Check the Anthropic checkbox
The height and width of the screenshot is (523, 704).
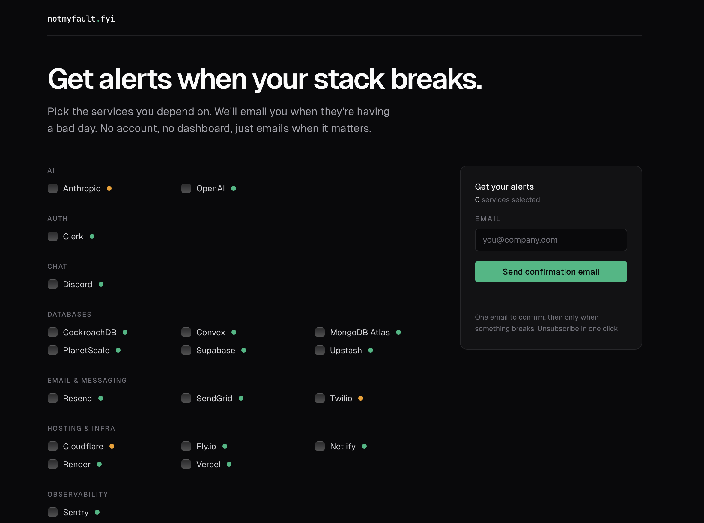pyautogui.click(x=52, y=188)
